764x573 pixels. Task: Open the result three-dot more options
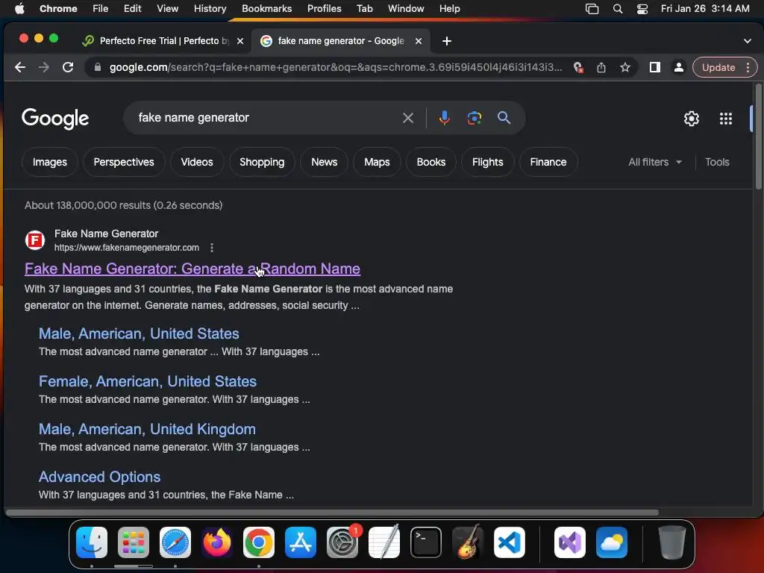[211, 248]
